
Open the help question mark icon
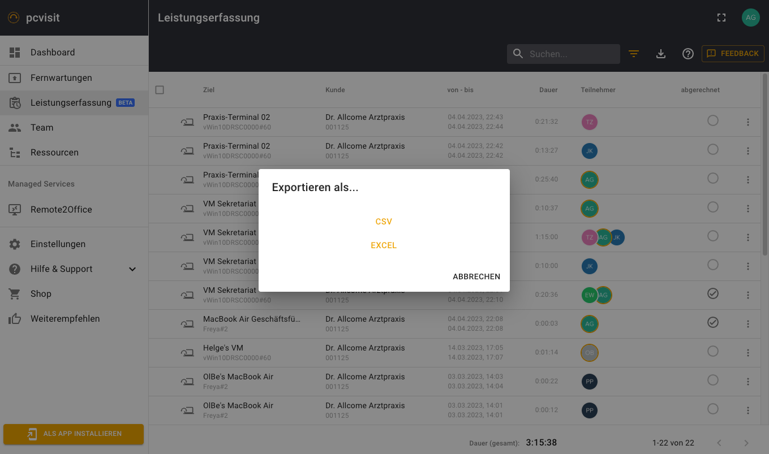point(688,54)
